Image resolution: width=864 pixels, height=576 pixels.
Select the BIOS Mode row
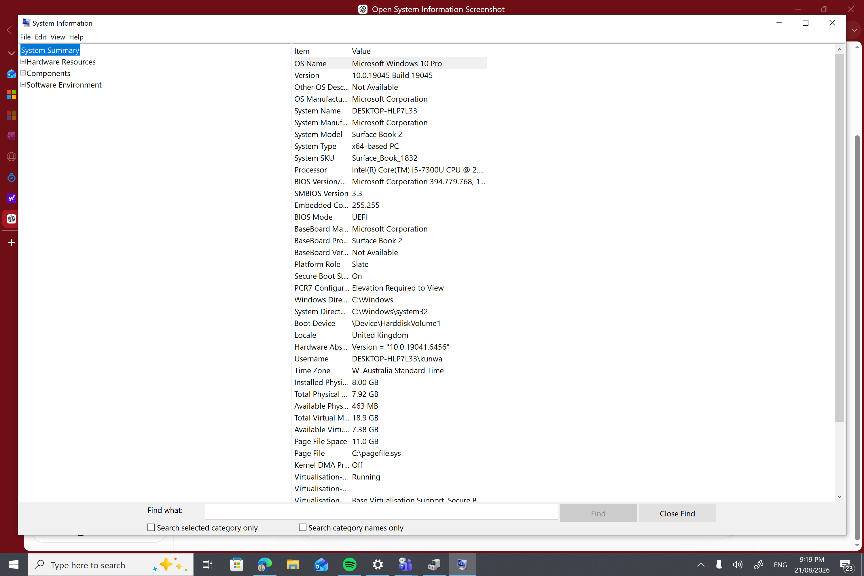(390, 217)
